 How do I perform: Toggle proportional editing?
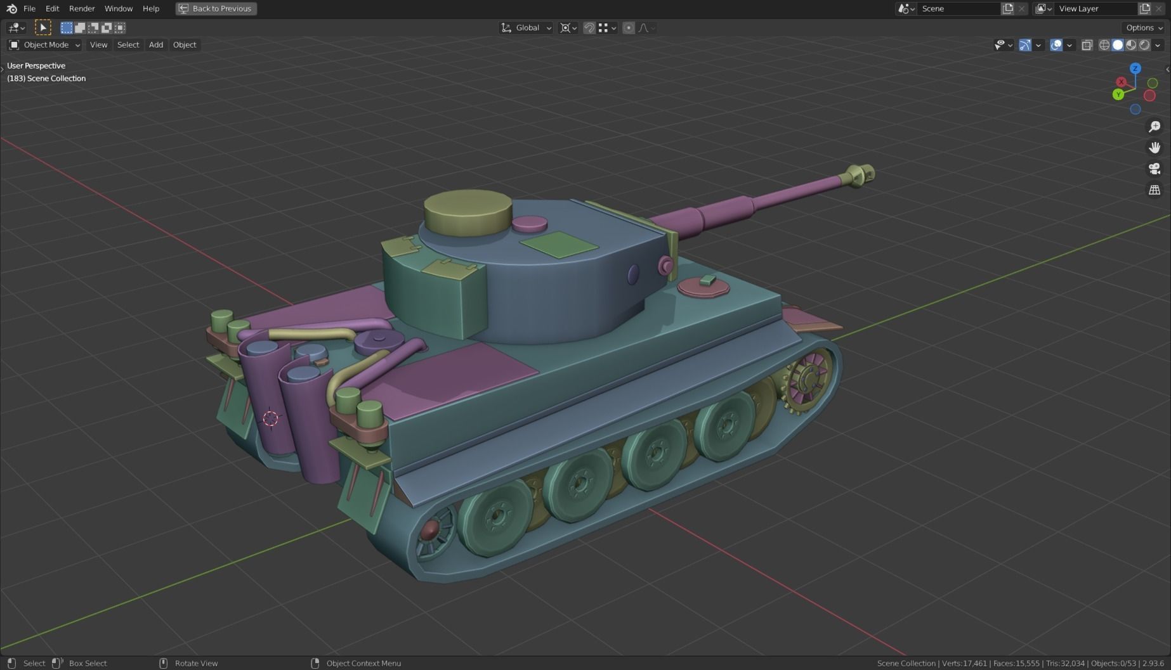[629, 28]
